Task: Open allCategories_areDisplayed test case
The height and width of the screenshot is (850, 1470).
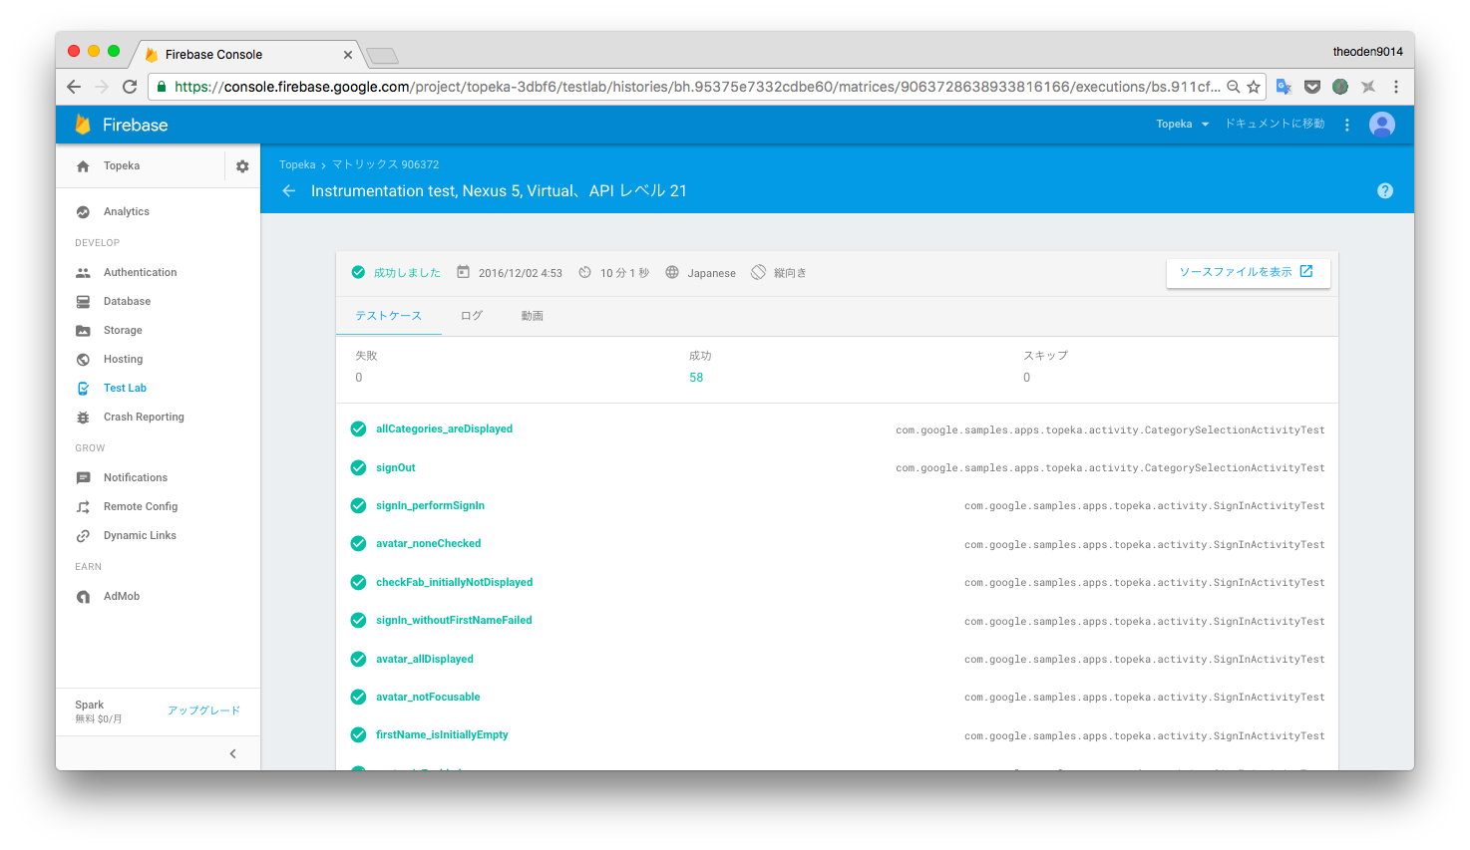Action: [444, 429]
